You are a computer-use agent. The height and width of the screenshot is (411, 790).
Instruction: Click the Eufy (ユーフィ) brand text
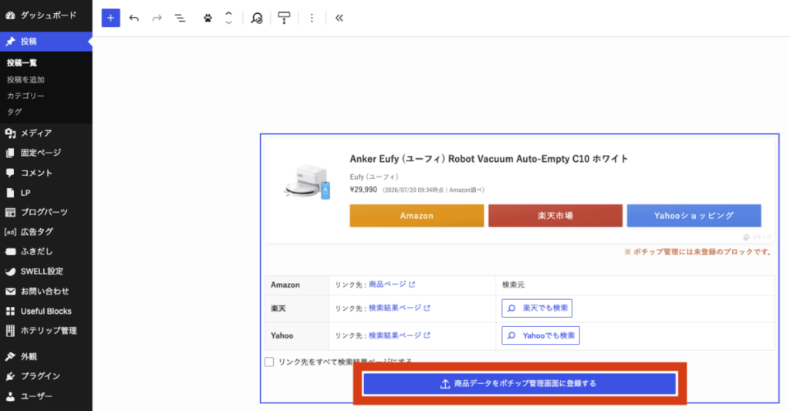pyautogui.click(x=374, y=177)
